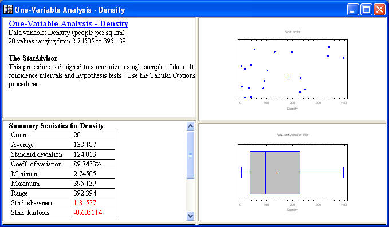The height and width of the screenshot is (227, 389).
Task: Click the summary statistics scrollbar thumb
Action: pos(190,155)
